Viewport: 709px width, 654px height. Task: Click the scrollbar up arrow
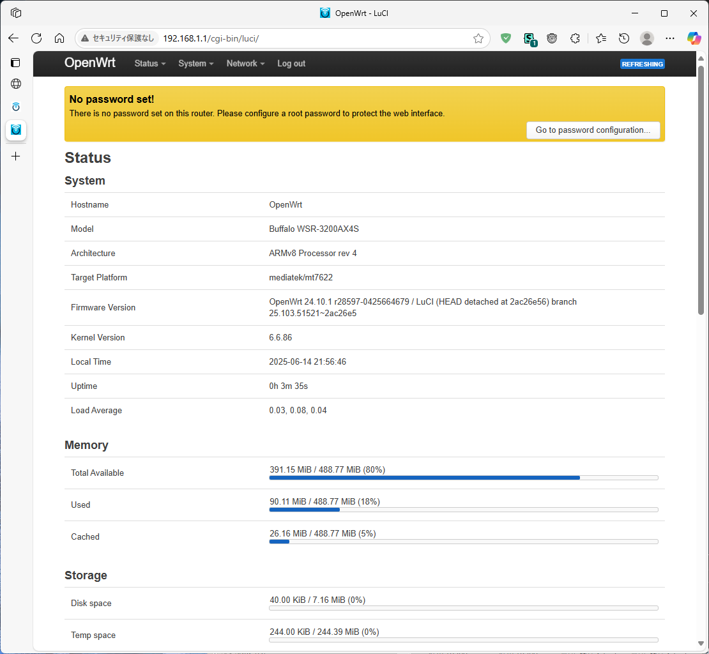click(x=701, y=58)
